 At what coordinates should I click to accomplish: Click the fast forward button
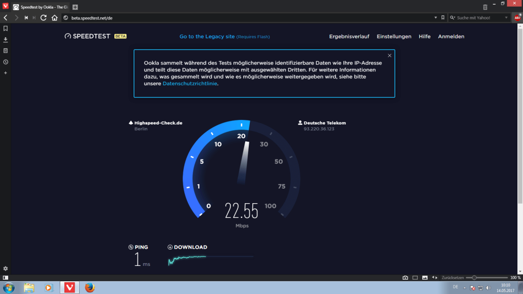tap(34, 18)
